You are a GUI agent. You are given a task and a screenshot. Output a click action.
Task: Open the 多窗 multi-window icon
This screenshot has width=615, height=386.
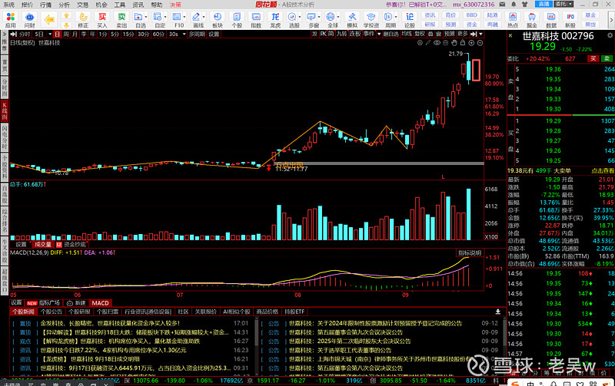(312, 19)
